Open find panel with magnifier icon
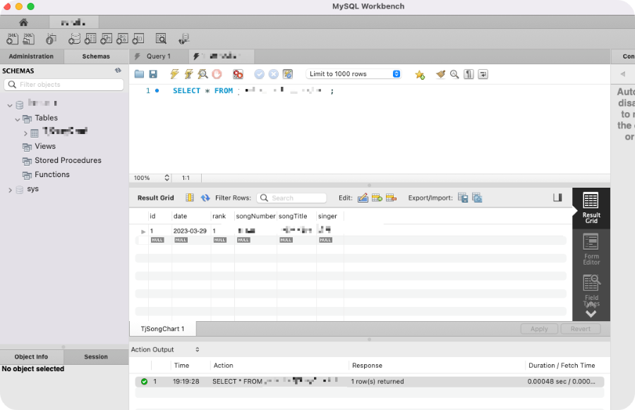The height and width of the screenshot is (410, 635). click(454, 74)
